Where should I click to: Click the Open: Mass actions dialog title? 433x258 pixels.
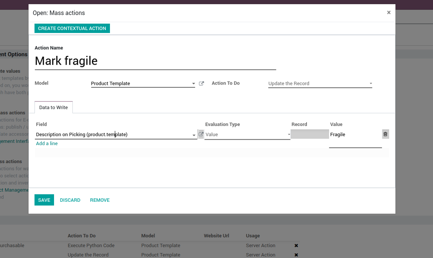click(59, 13)
